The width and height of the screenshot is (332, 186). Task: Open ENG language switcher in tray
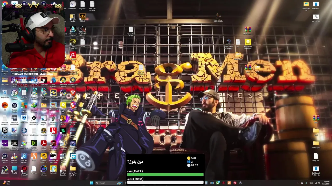311,183
